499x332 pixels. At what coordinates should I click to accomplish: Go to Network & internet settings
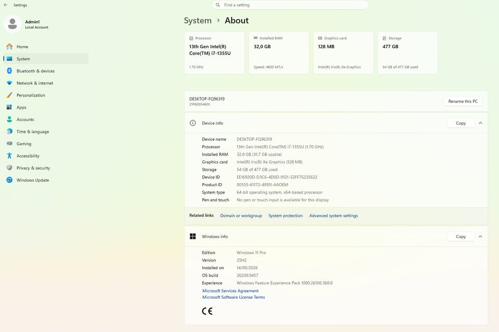point(46,83)
